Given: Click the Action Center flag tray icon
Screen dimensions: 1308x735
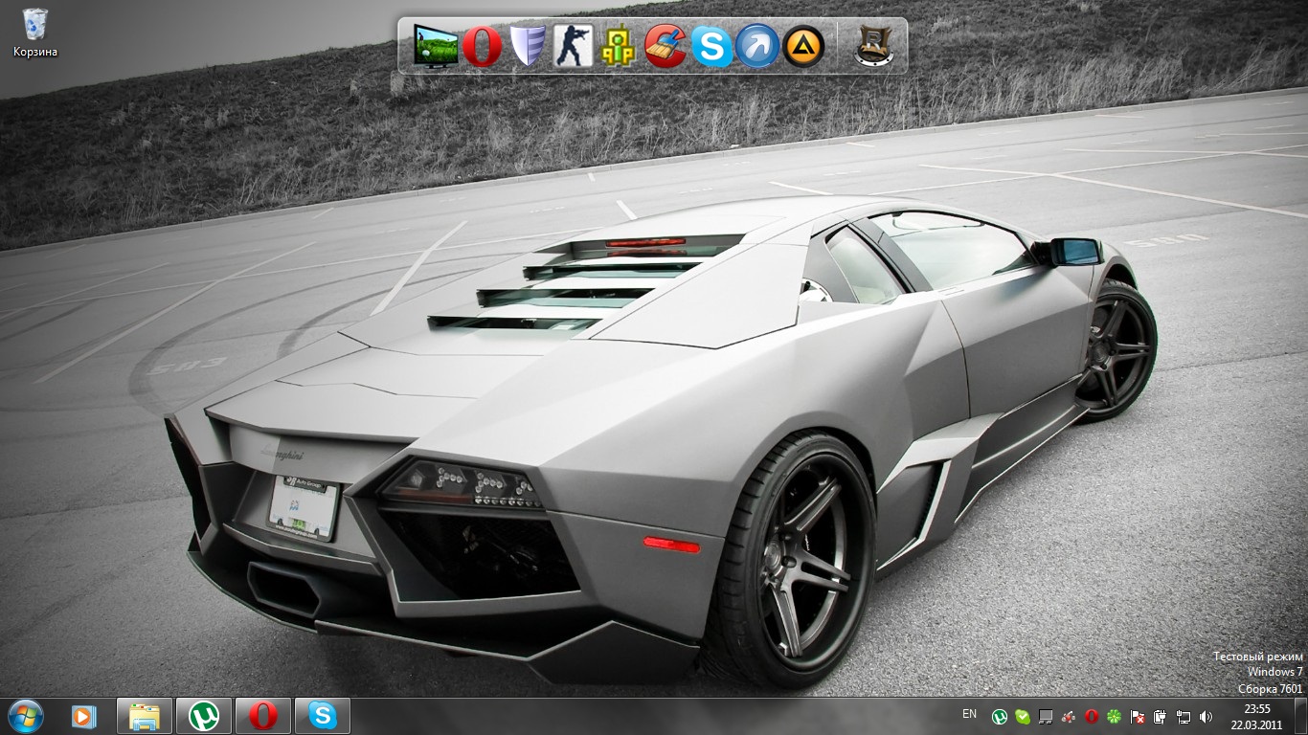Looking at the screenshot, I should click(x=1139, y=716).
